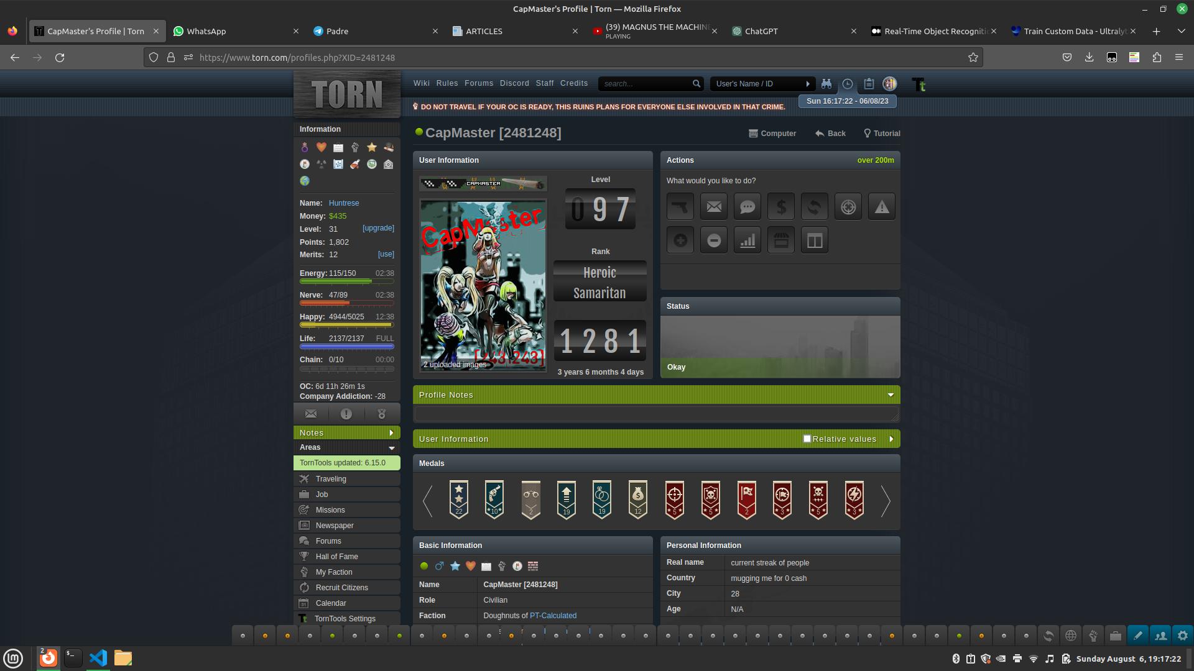Click the server clock icon in header

point(848,84)
